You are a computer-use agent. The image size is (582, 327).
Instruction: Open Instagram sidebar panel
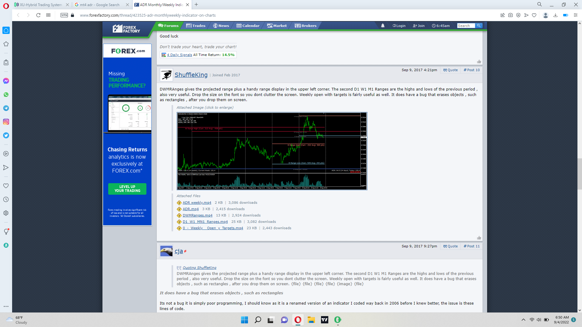[x=6, y=122]
